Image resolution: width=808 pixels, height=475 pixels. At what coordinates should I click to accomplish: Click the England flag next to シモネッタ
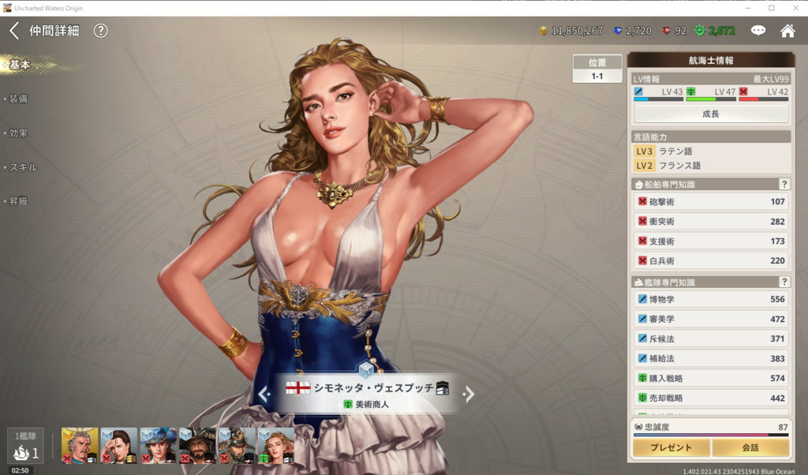(297, 388)
